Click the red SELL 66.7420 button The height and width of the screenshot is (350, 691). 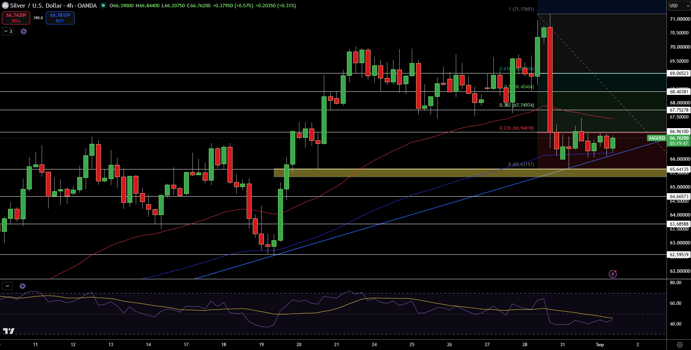(x=16, y=18)
